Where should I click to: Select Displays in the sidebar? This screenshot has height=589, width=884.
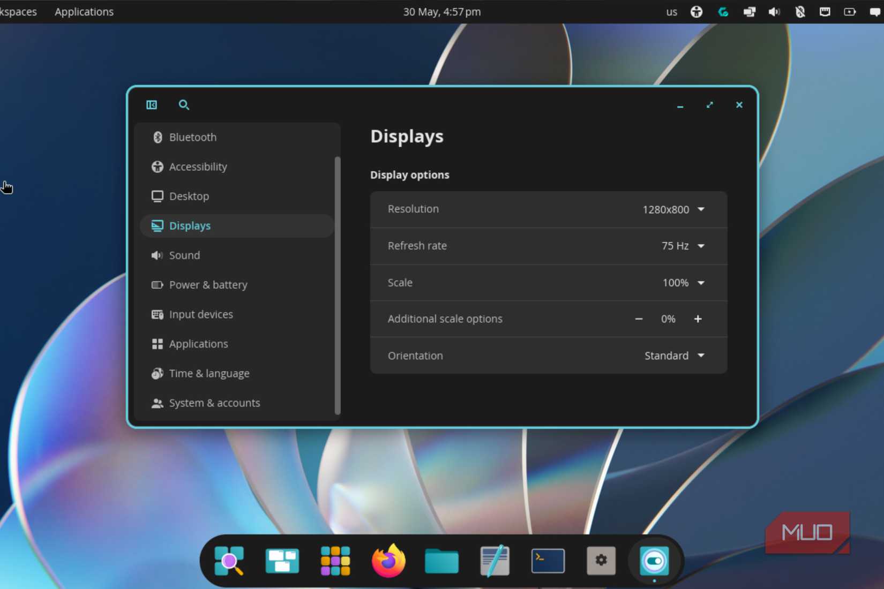point(237,226)
